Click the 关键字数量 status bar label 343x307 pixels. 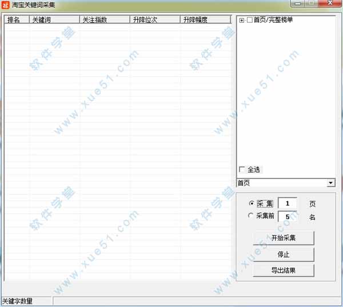[17, 301]
